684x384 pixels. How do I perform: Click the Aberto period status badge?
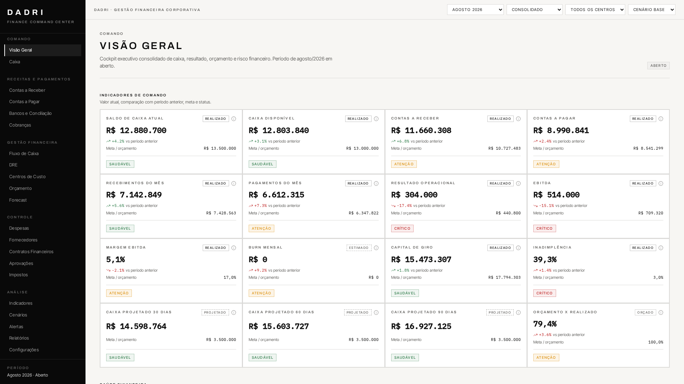click(x=658, y=66)
